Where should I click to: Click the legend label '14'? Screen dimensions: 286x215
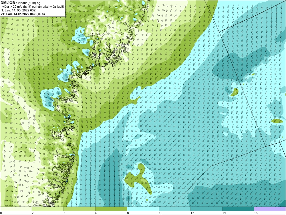(x=224, y=213)
